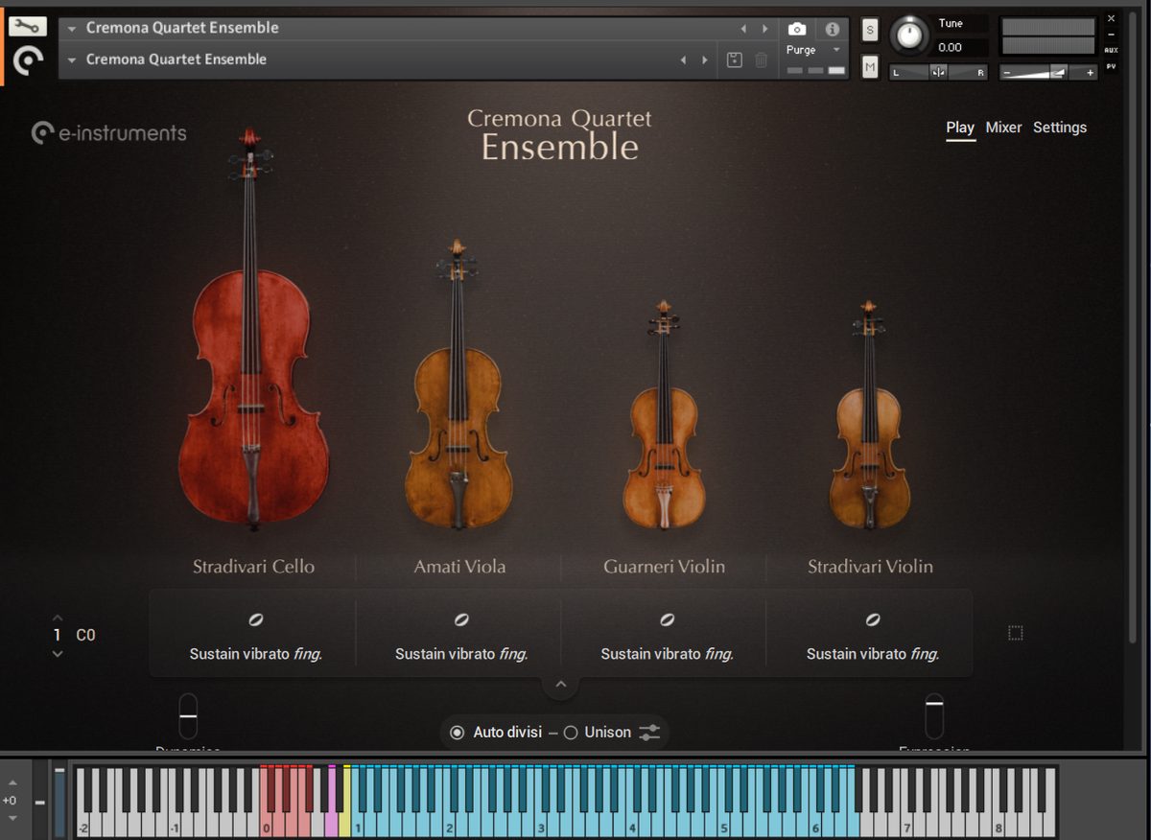The width and height of the screenshot is (1151, 840).
Task: Open divisi settings sliders icon
Action: point(649,733)
